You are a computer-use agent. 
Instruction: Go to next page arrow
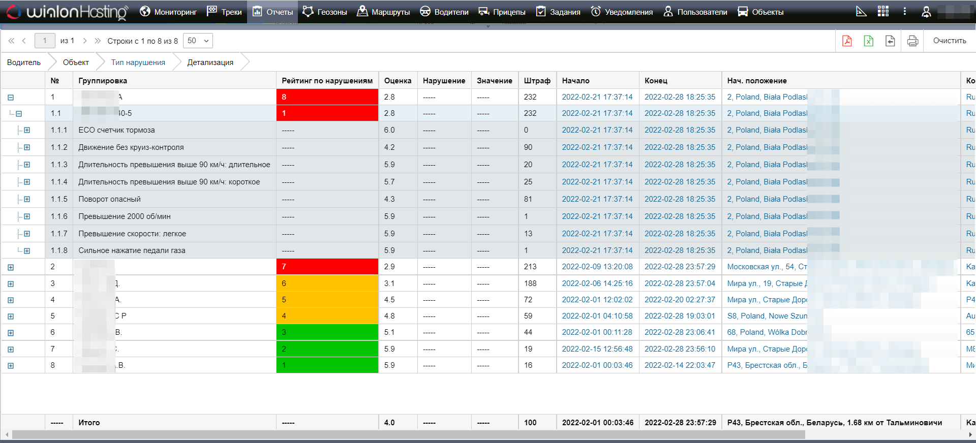coord(85,41)
